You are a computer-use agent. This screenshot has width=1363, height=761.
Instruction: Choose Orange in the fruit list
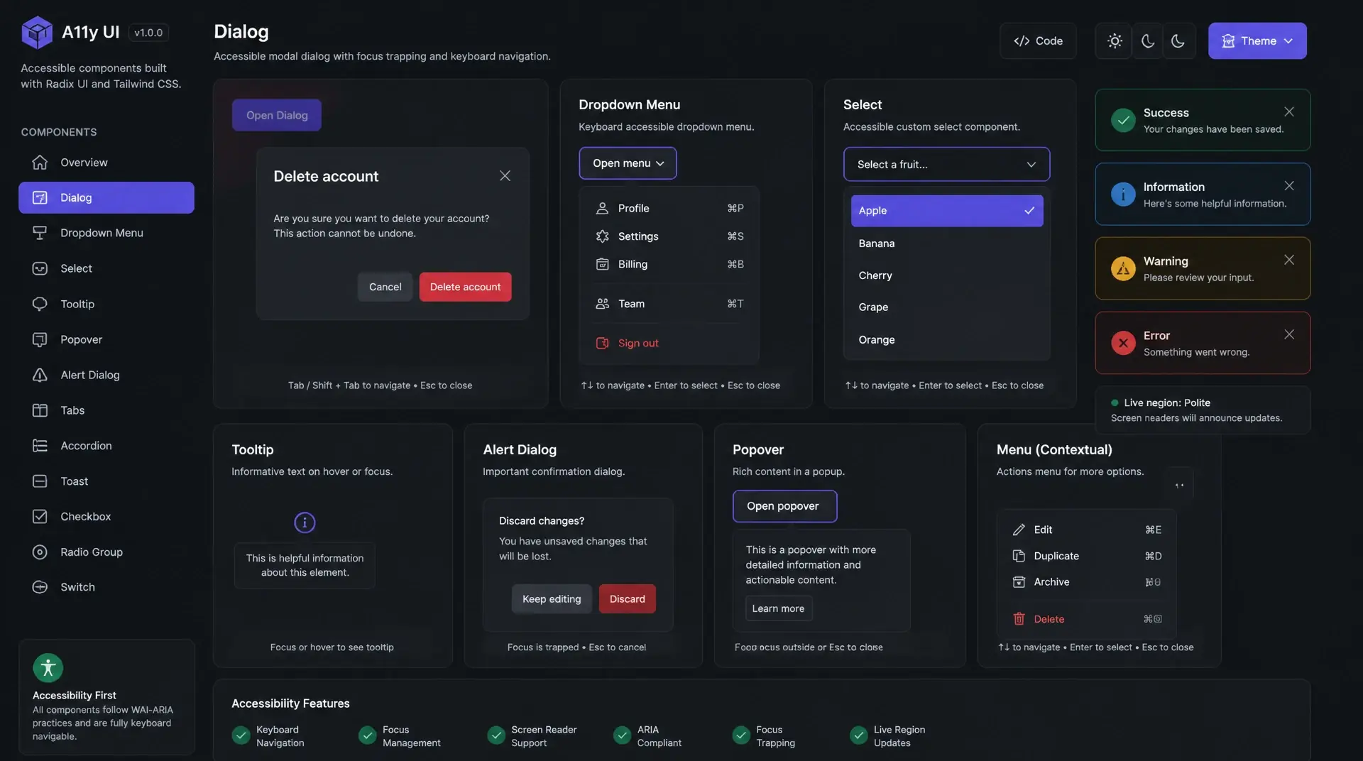tap(947, 340)
